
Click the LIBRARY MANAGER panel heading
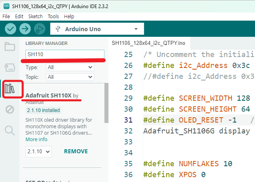pyautogui.click(x=47, y=43)
